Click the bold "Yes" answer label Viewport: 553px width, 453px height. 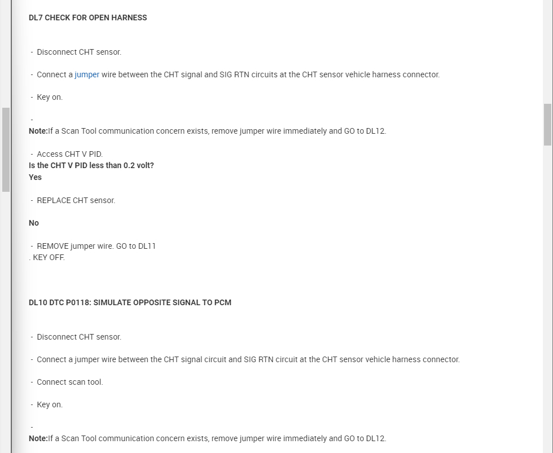tap(35, 177)
